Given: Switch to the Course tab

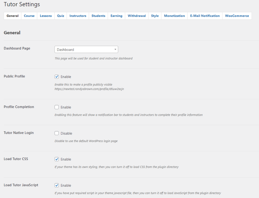Looking at the screenshot, I should click(29, 16).
